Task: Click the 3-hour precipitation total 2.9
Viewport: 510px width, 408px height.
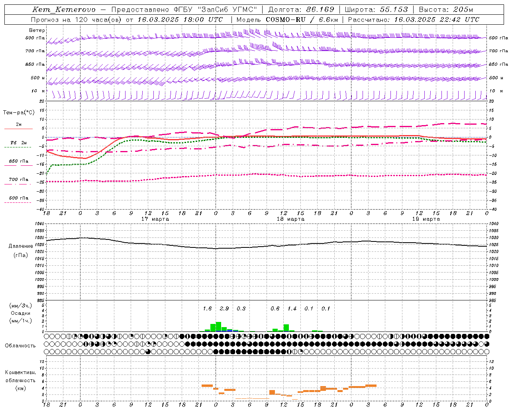Action: [224, 309]
